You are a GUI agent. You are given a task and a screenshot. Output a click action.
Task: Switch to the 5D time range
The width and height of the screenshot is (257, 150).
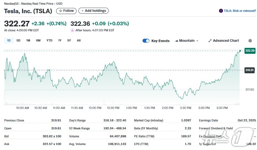click(18, 40)
